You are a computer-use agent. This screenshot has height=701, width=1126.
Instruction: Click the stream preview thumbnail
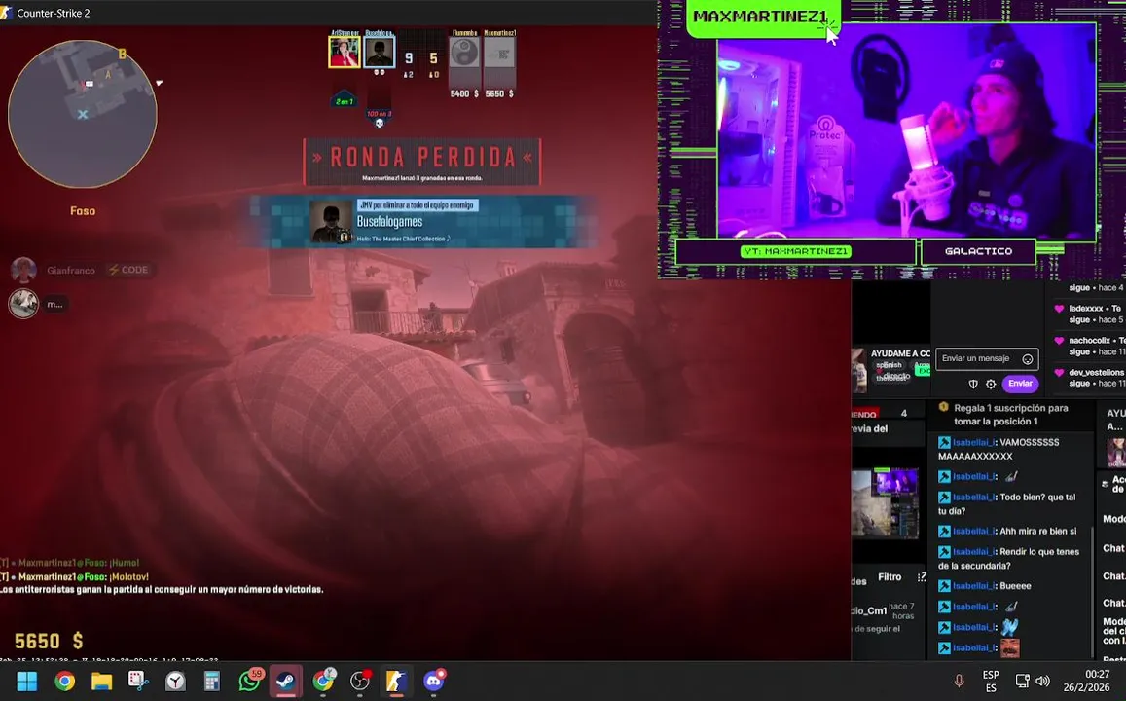pos(885,502)
